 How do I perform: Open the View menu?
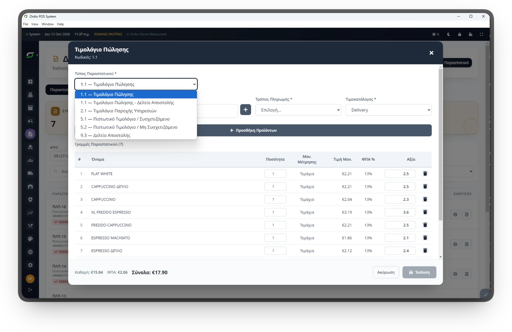[35, 24]
